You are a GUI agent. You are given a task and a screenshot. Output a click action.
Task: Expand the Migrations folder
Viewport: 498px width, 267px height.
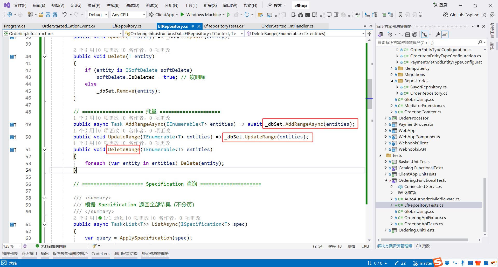coord(392,75)
